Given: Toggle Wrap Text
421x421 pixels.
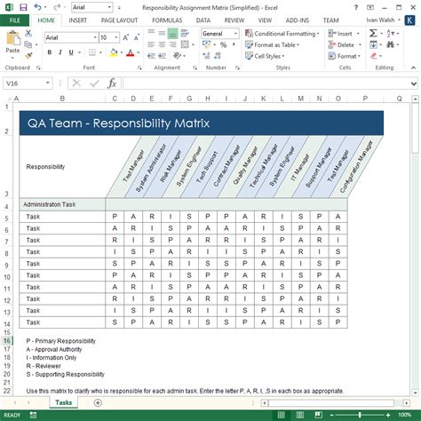Looking at the screenshot, I should pyautogui.click(x=185, y=33).
